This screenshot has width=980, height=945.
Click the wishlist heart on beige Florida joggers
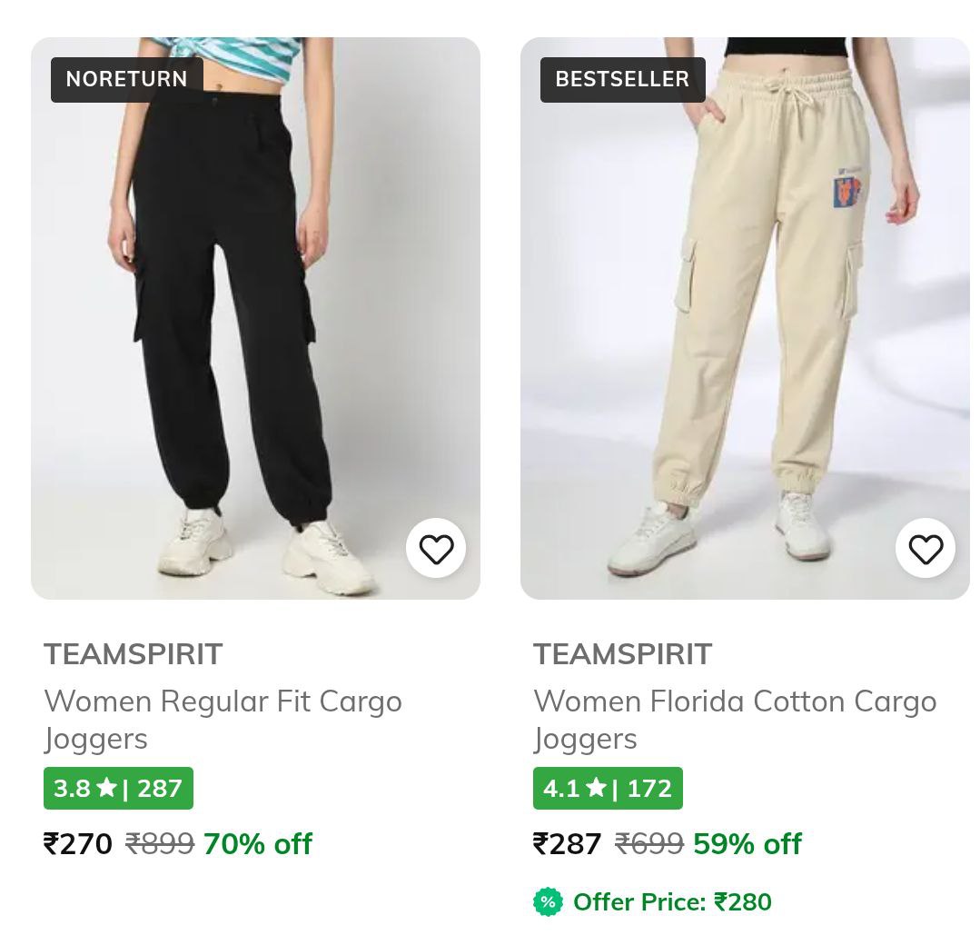point(926,548)
